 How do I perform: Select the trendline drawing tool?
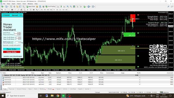(18, 10)
